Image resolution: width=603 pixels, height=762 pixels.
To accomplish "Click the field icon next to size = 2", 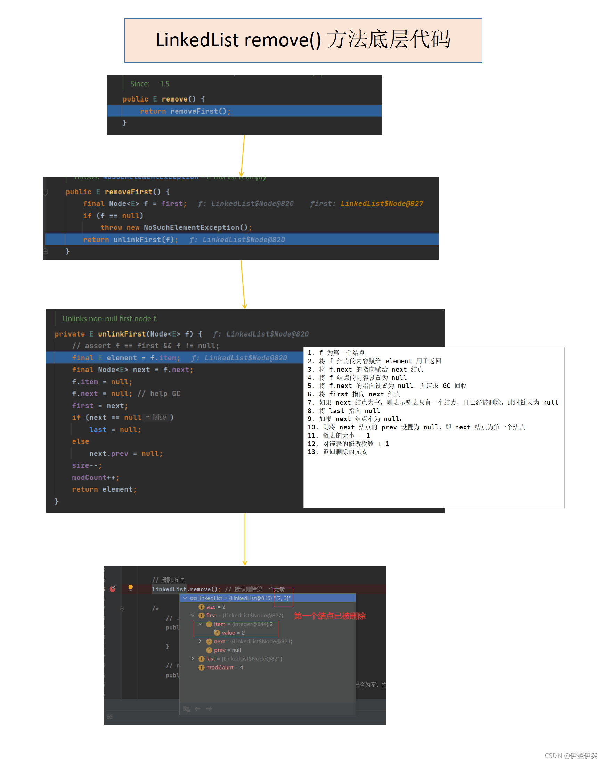I will pyautogui.click(x=201, y=607).
